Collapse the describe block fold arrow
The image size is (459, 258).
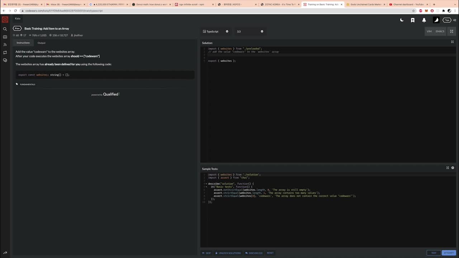point(206,184)
